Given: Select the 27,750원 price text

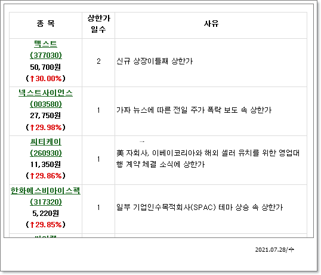Looking at the screenshot, I should pyautogui.click(x=45, y=116).
